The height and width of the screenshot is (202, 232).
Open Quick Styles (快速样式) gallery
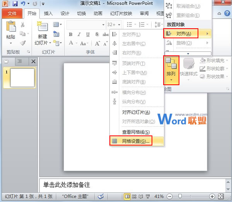pos(189,69)
